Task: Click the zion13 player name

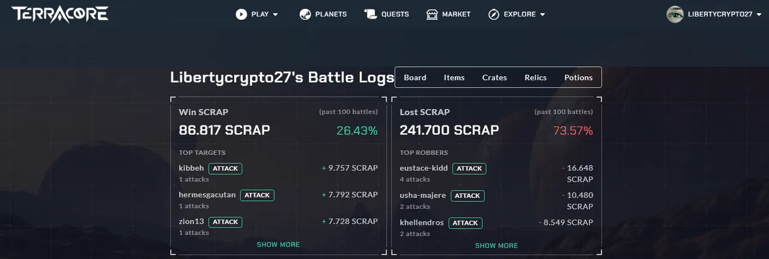Action: tap(192, 222)
